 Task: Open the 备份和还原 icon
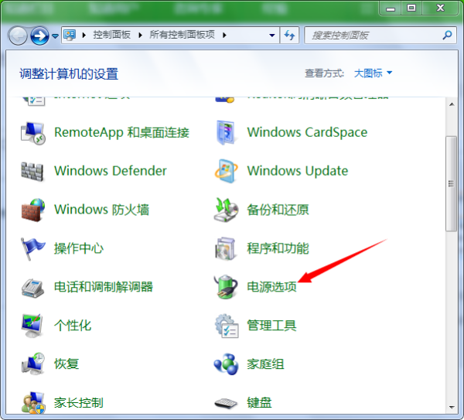click(x=226, y=210)
